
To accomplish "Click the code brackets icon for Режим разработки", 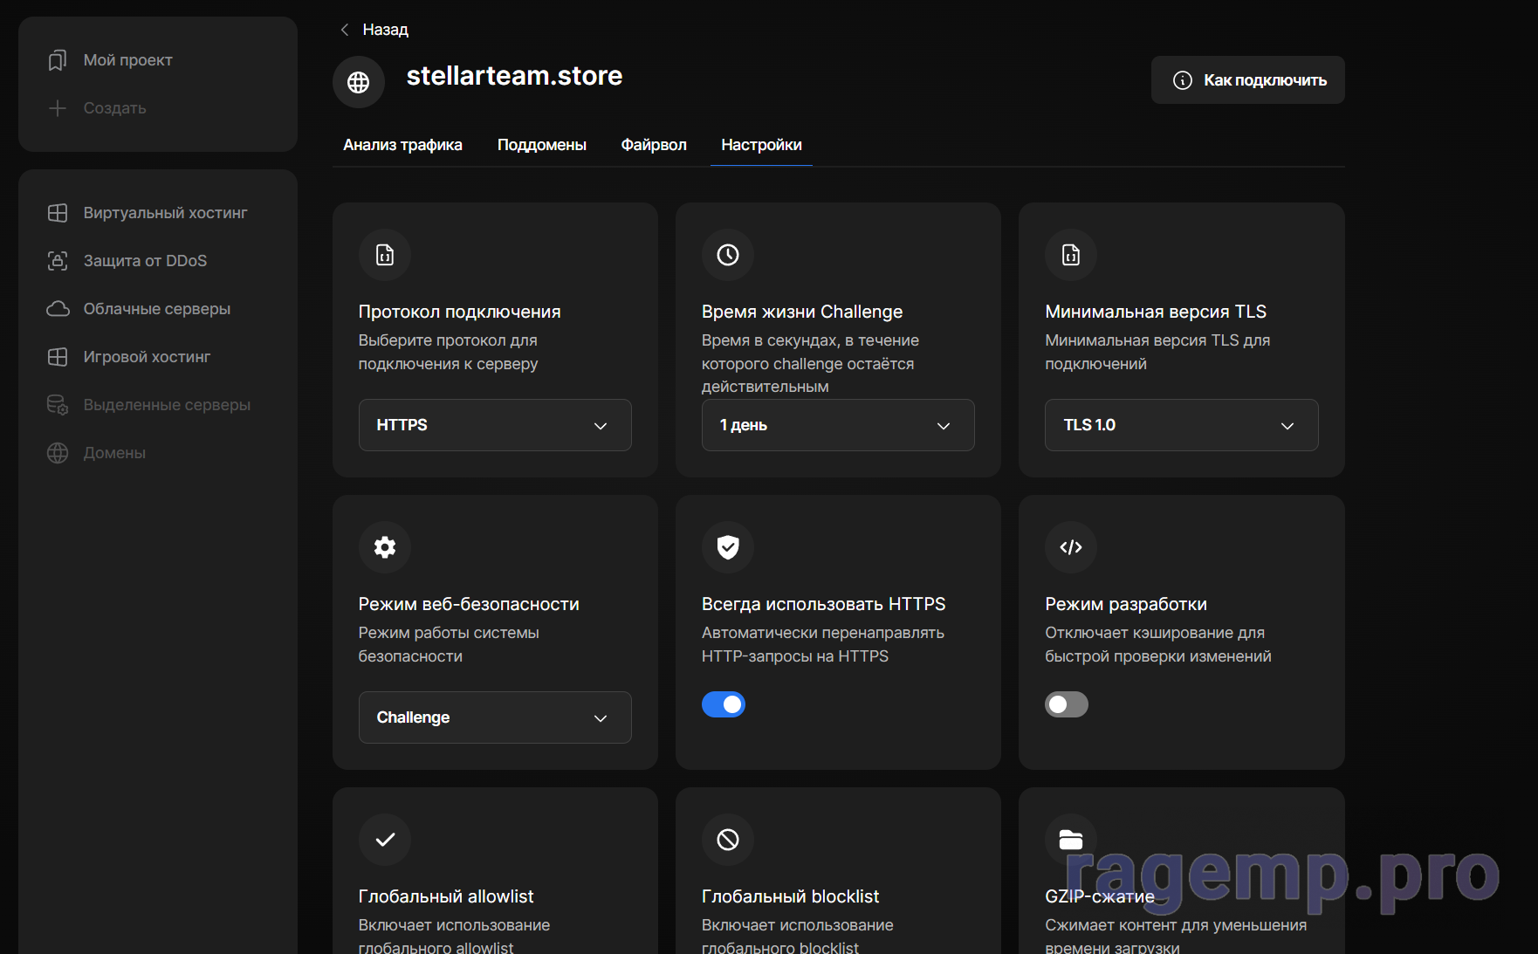I will (x=1071, y=547).
